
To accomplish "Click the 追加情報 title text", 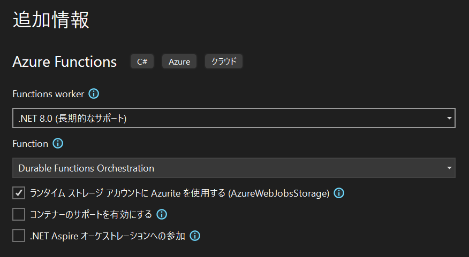I will (x=51, y=20).
